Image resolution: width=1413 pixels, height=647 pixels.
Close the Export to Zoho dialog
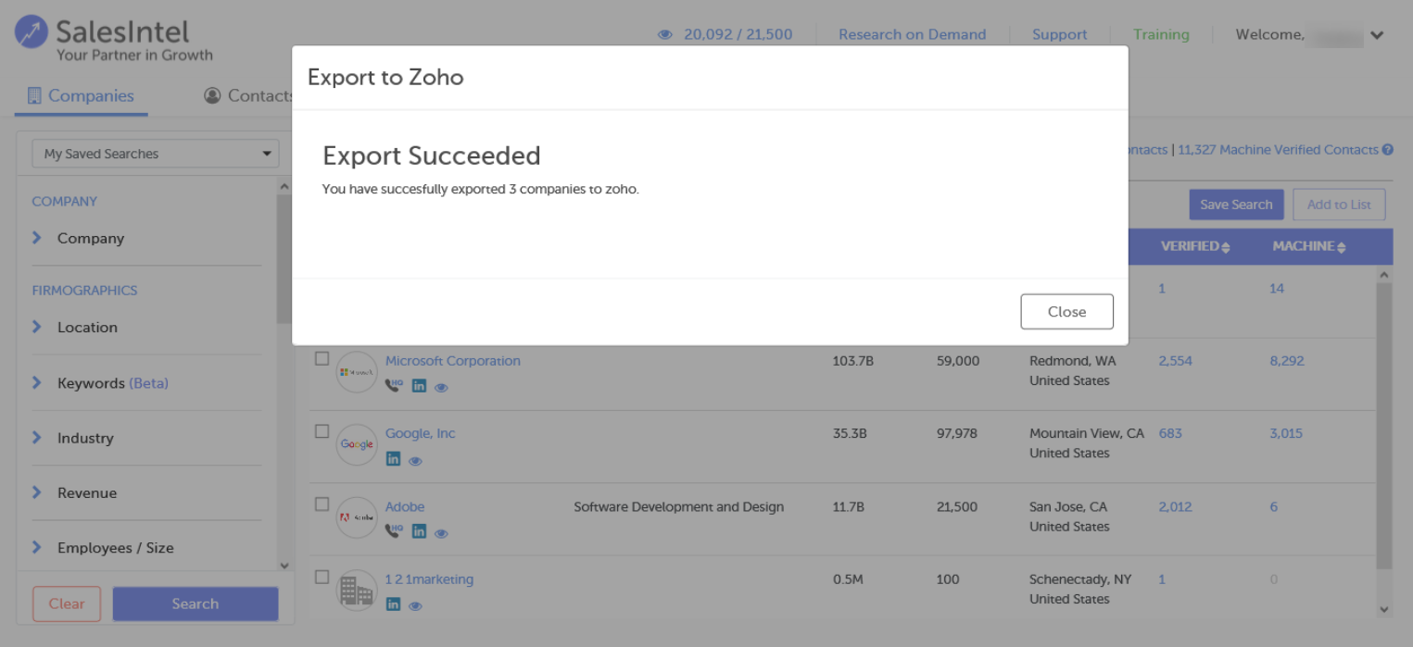(x=1066, y=312)
